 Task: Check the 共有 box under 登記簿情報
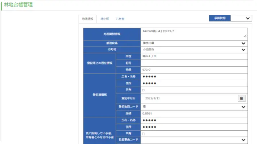coord(143,90)
